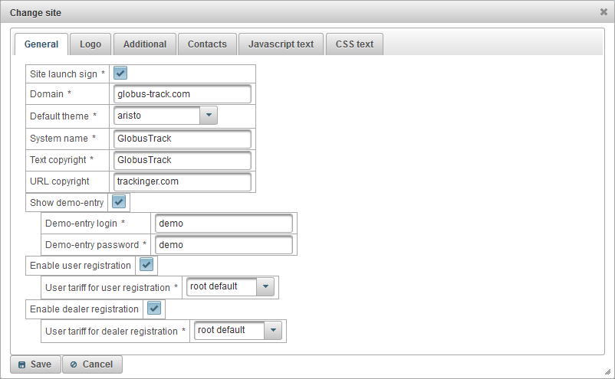
Task: Click the Save button
Action: tap(35, 364)
